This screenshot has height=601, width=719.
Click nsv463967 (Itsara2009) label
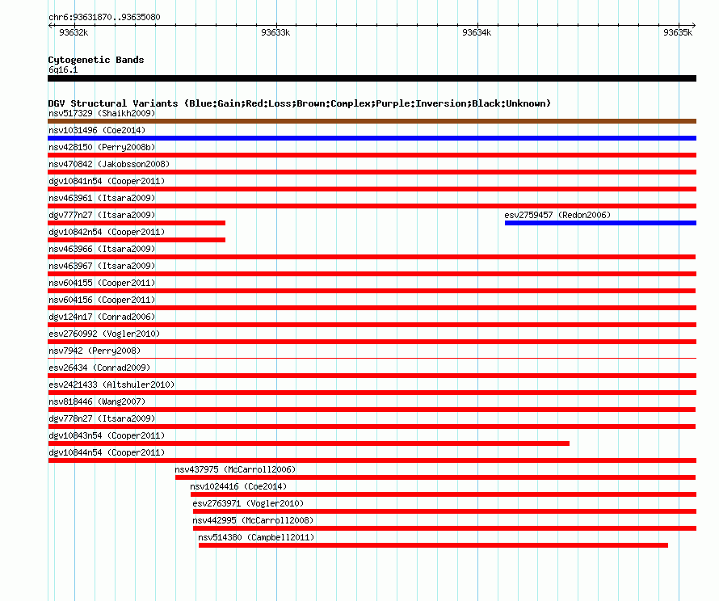coord(102,266)
